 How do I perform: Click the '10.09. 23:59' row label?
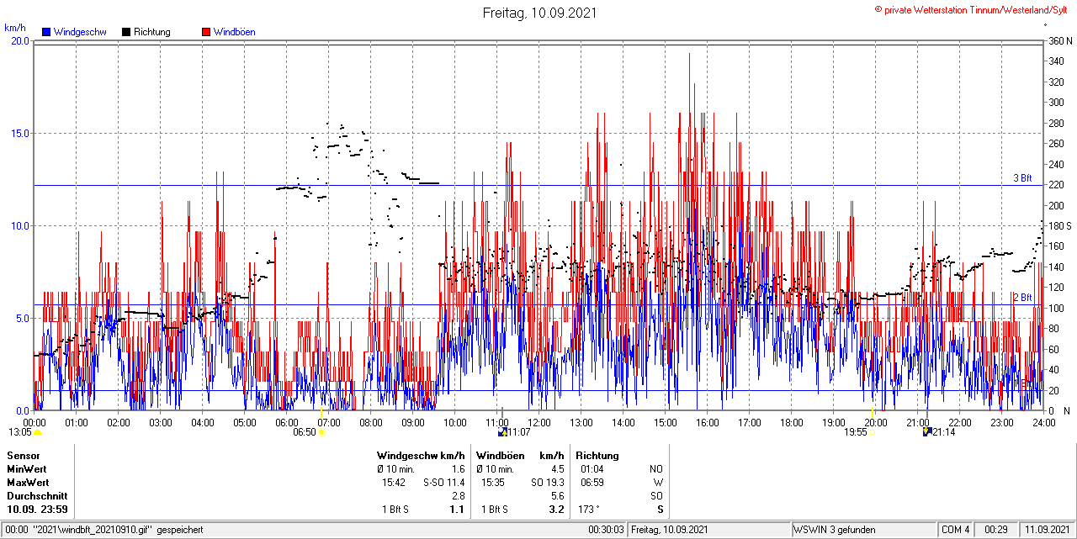(x=38, y=510)
